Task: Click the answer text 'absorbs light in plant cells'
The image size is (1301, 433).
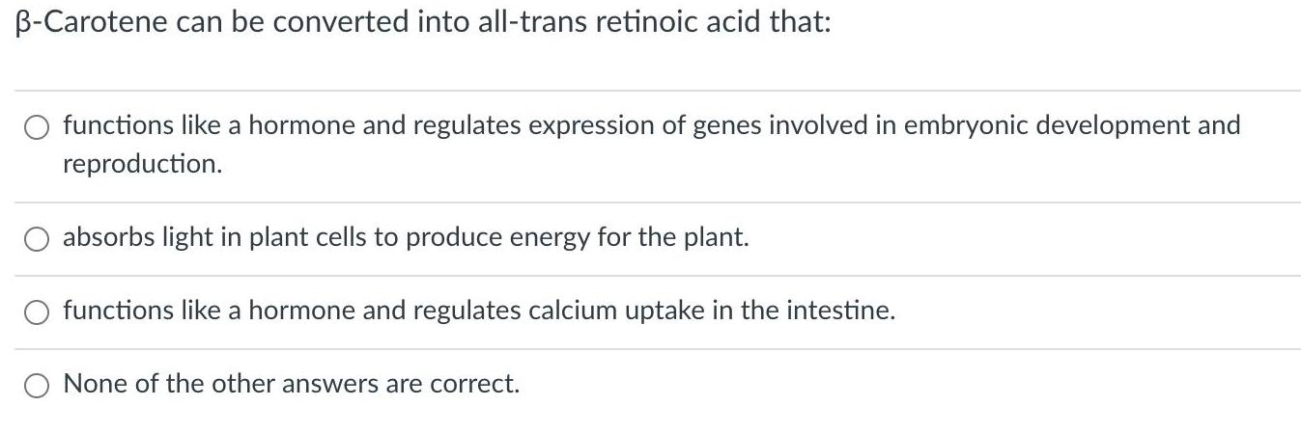Action: (x=406, y=237)
